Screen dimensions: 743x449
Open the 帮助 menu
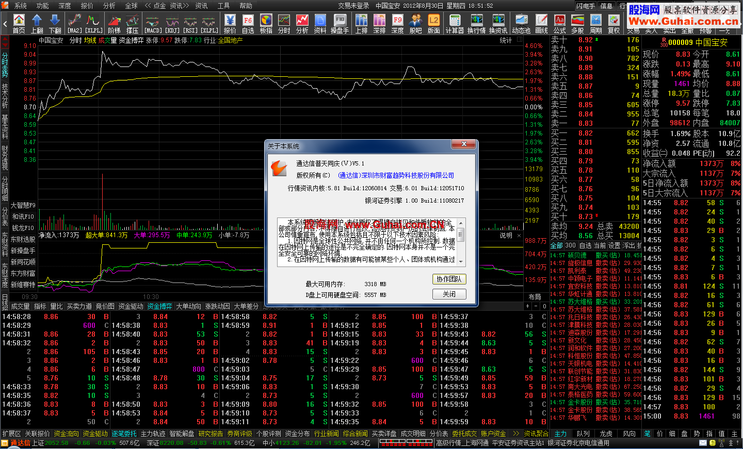tap(246, 6)
